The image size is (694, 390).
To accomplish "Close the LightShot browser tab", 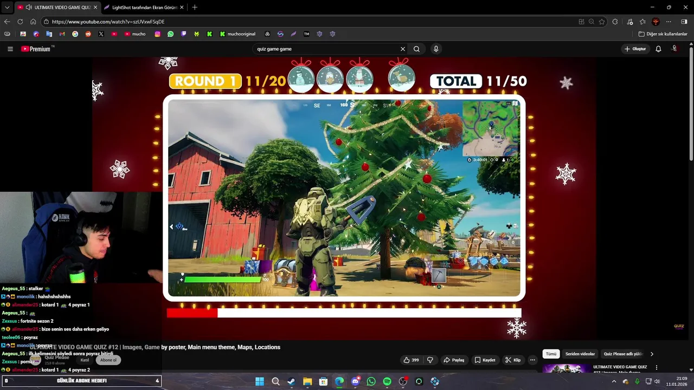I will click(182, 7).
